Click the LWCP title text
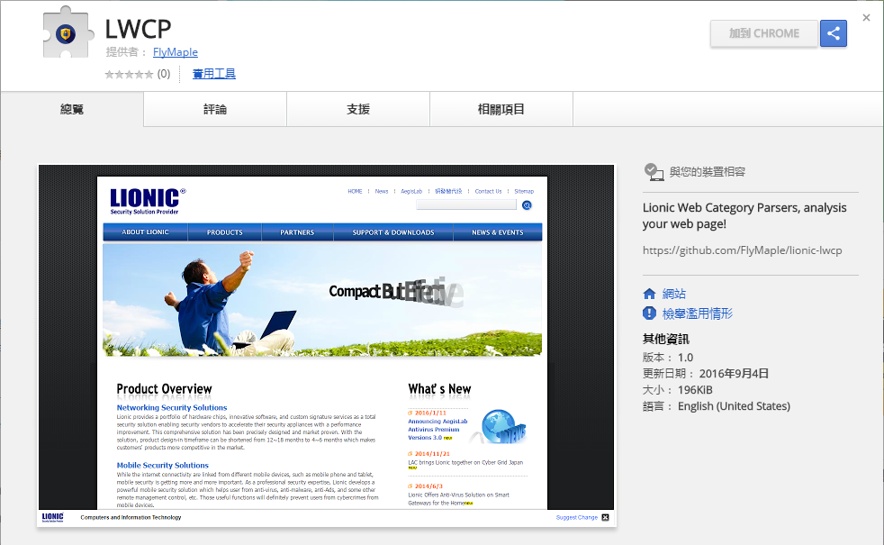Screen dimensions: 884x545 (138, 30)
